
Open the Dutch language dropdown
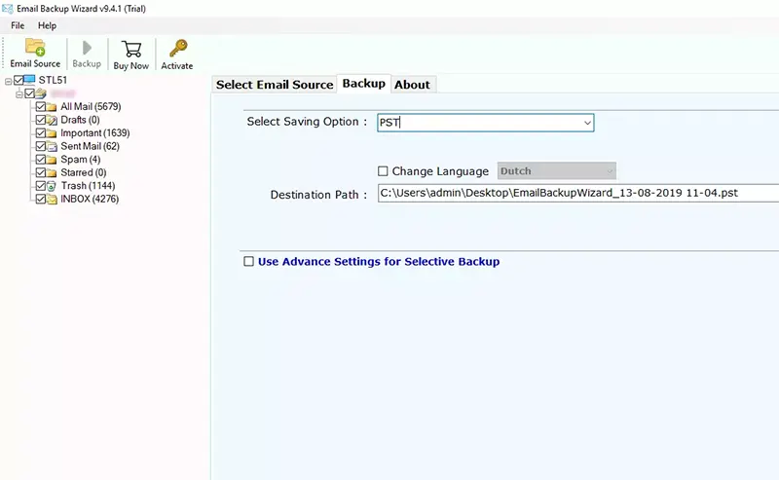(608, 171)
